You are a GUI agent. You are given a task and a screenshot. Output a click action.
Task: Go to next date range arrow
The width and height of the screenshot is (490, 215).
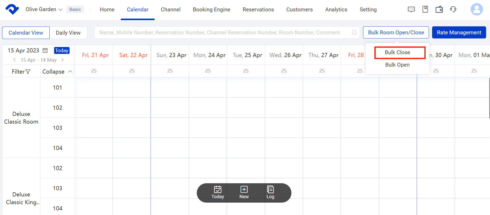62,60
